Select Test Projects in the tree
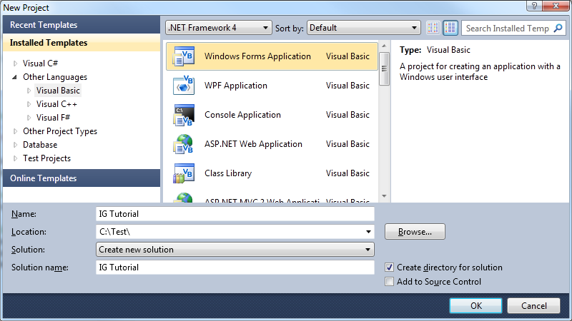Image resolution: width=572 pixels, height=321 pixels. coord(46,158)
